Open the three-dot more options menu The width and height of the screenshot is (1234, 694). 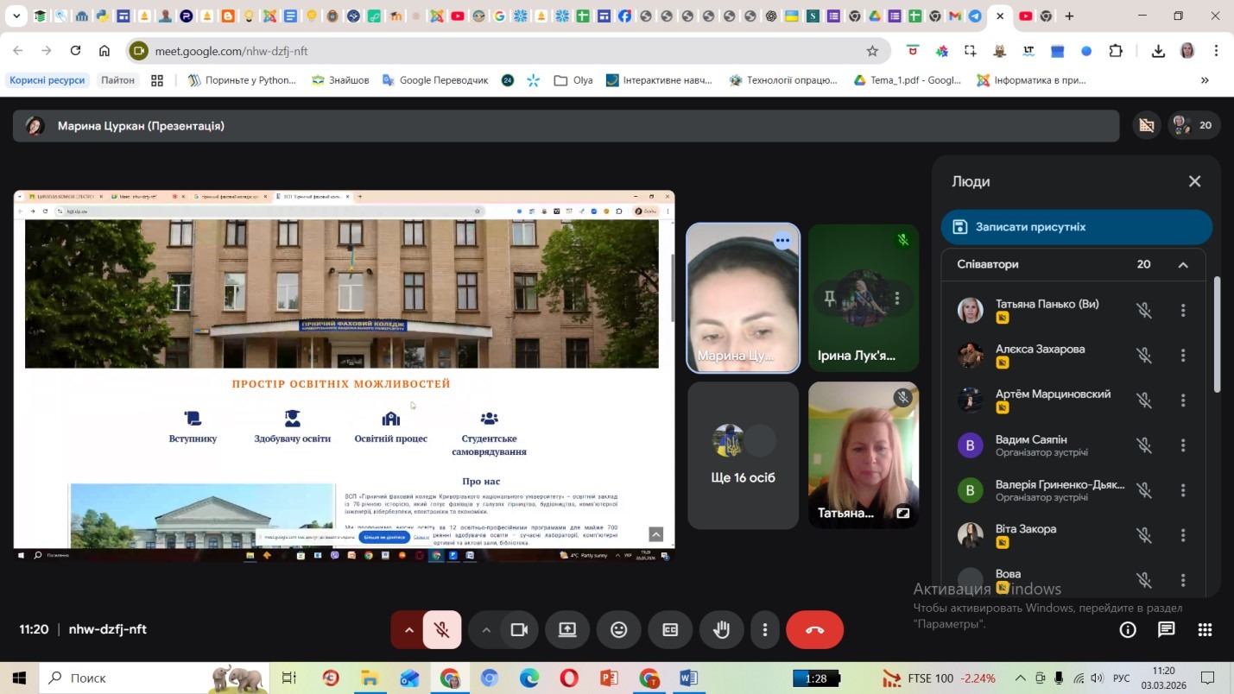[x=764, y=630]
